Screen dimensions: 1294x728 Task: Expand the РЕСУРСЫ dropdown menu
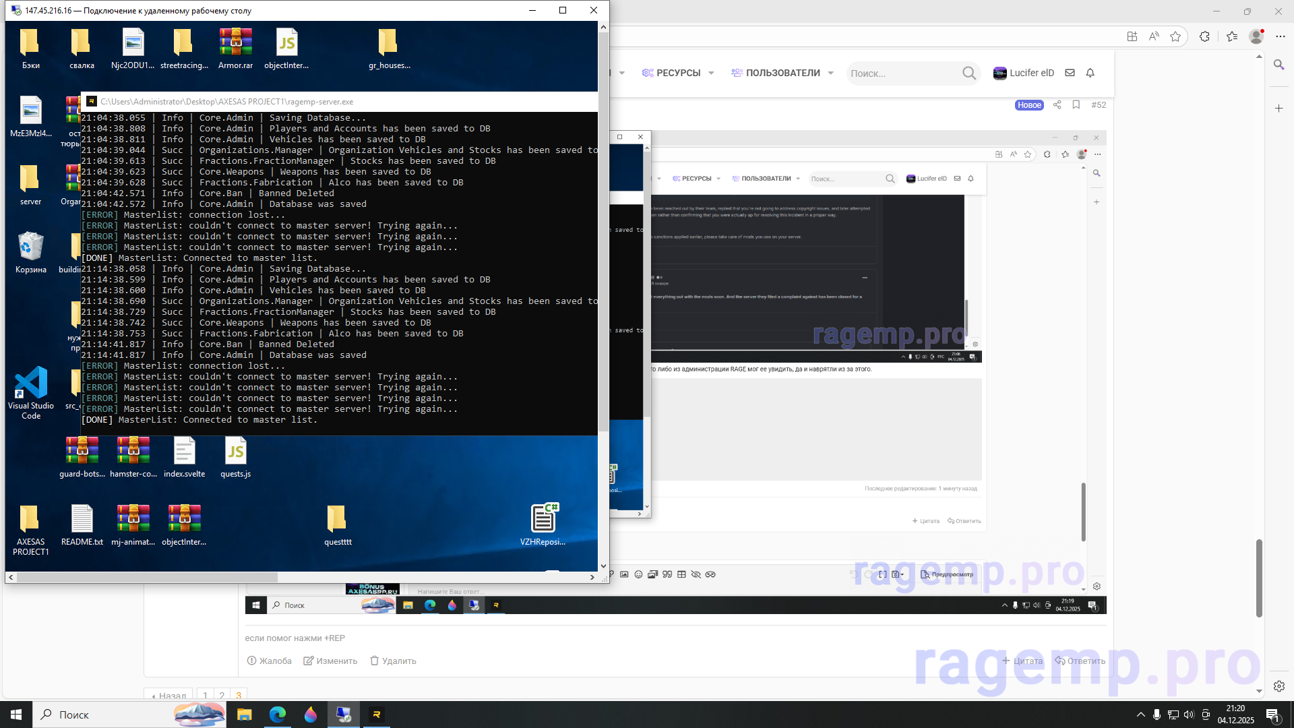711,73
